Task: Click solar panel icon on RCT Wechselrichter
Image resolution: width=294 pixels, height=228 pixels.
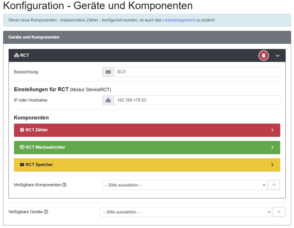Action: (x=22, y=147)
